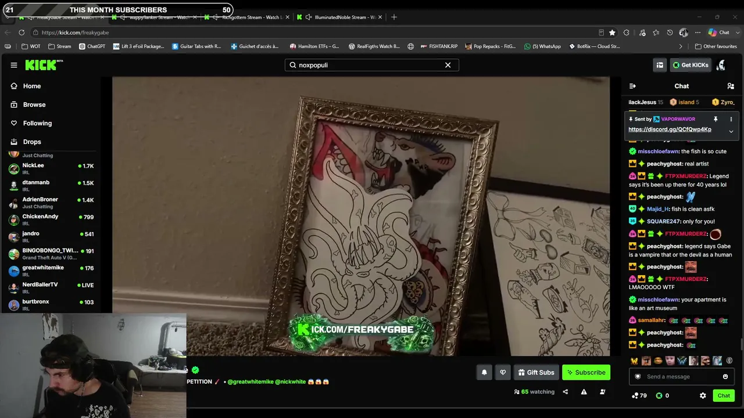Click the address bar with kick.com/freakygabe
744x418 pixels.
[x=314, y=33]
